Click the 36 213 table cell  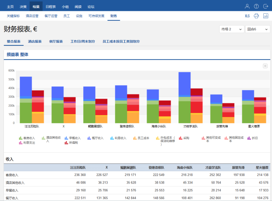pyautogui.click(x=103, y=183)
